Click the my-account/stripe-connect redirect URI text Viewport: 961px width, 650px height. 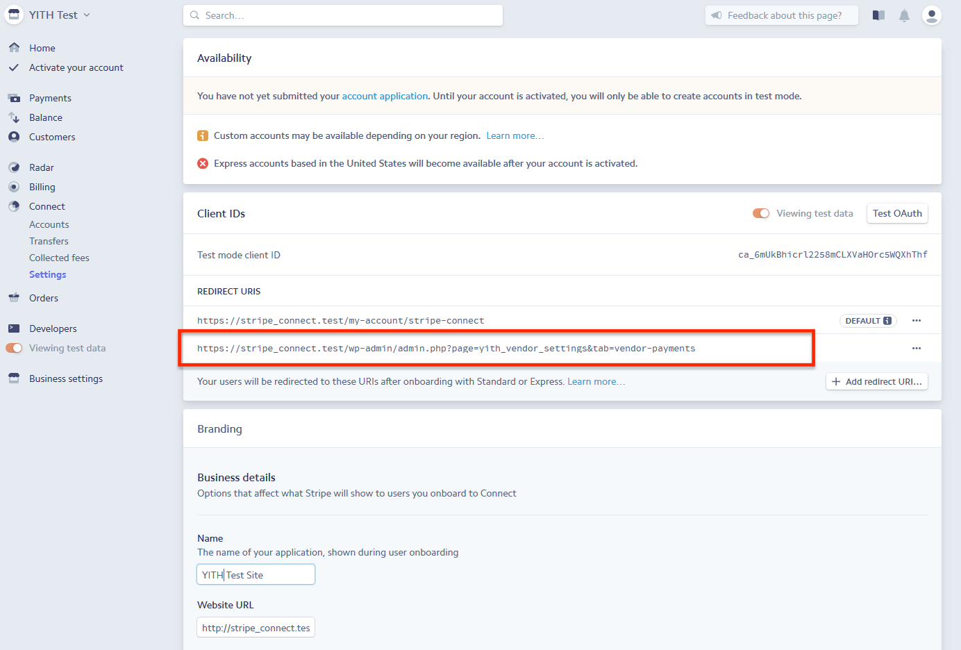(x=340, y=321)
